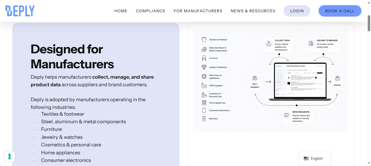Click the "Designed for Manufacturers" heading
Screen dimensions: 371x166
(72, 57)
